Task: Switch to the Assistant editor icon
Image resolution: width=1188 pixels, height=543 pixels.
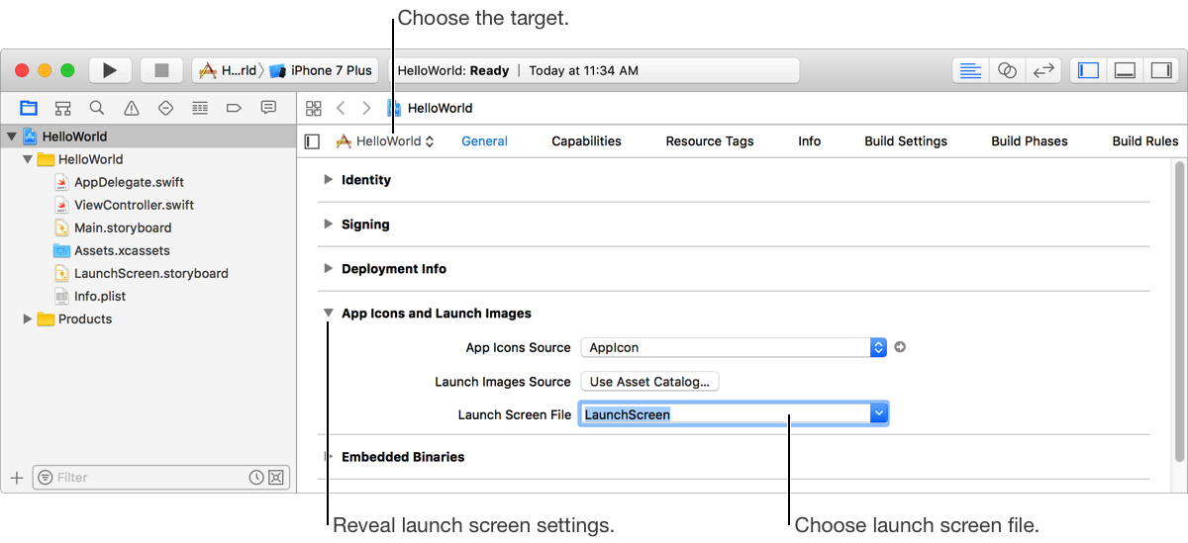Action: (x=1007, y=70)
